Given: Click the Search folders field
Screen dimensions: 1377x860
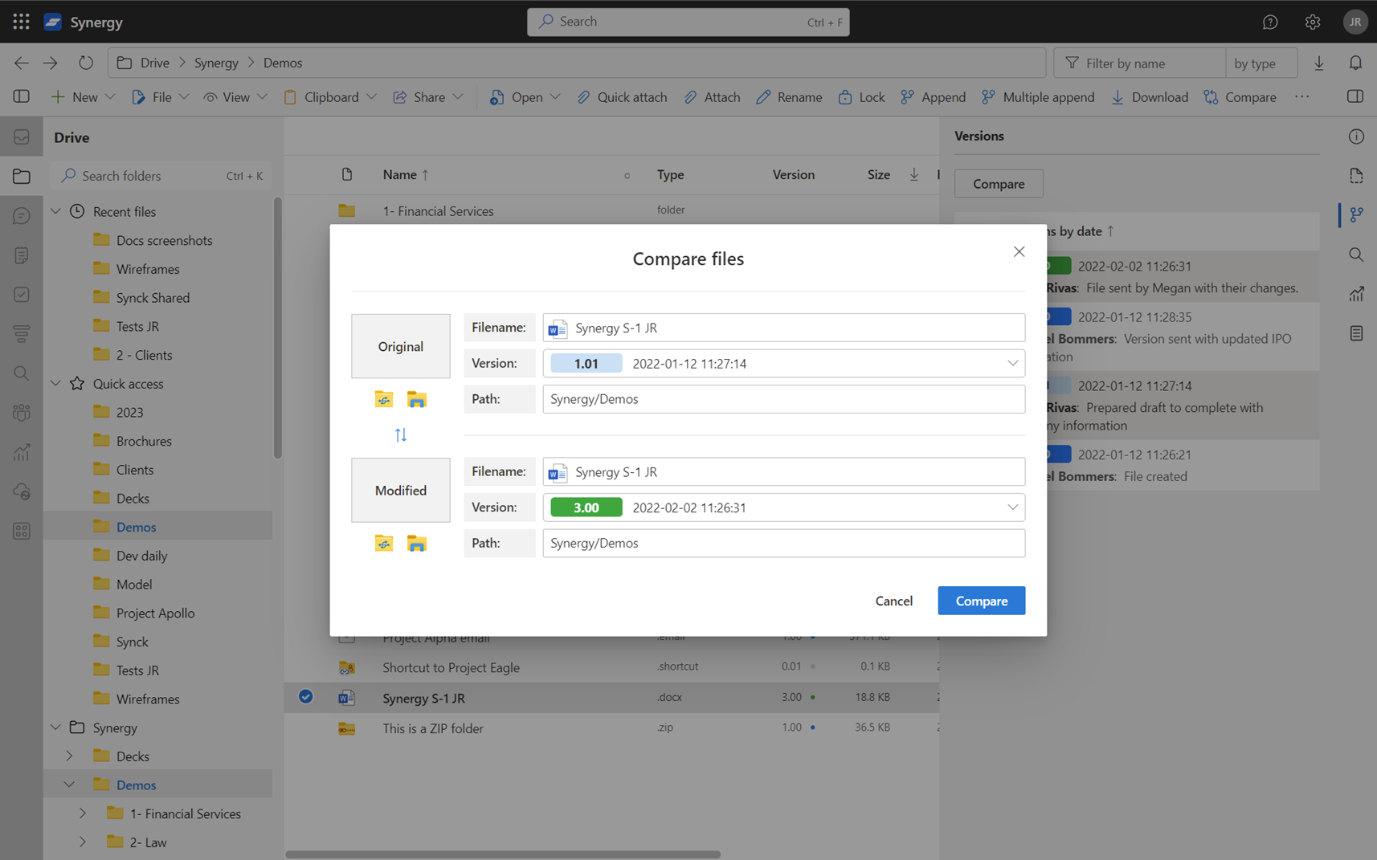Looking at the screenshot, I should click(x=161, y=176).
